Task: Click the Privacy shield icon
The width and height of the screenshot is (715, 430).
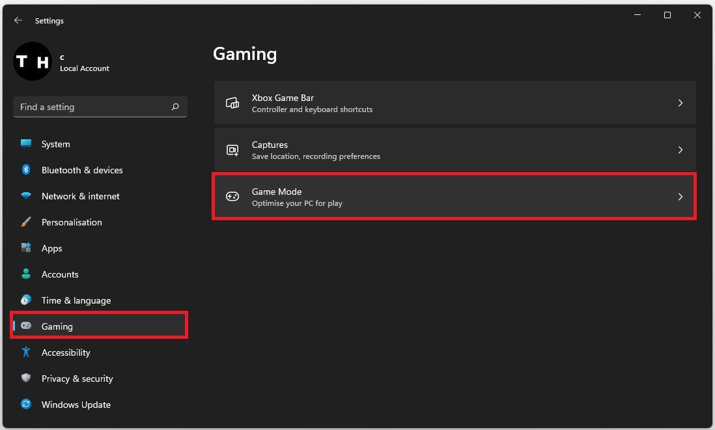Action: 26,378
